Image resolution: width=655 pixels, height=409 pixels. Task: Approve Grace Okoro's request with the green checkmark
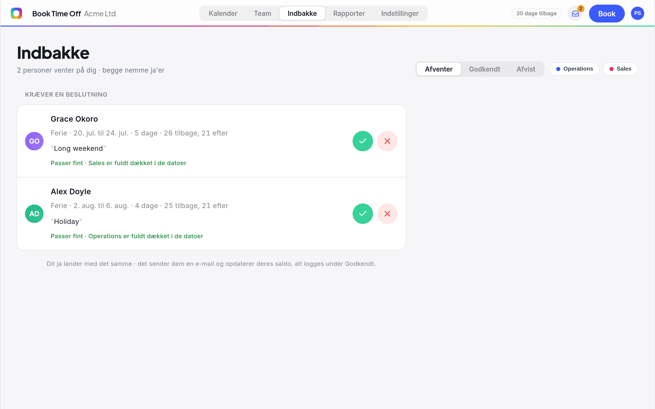coord(363,141)
